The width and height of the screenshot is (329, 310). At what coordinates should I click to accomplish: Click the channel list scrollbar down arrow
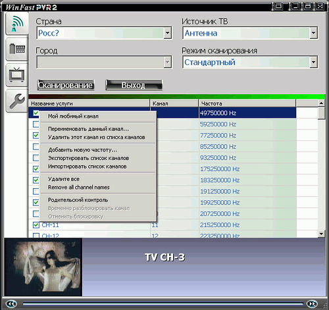pos(321,234)
